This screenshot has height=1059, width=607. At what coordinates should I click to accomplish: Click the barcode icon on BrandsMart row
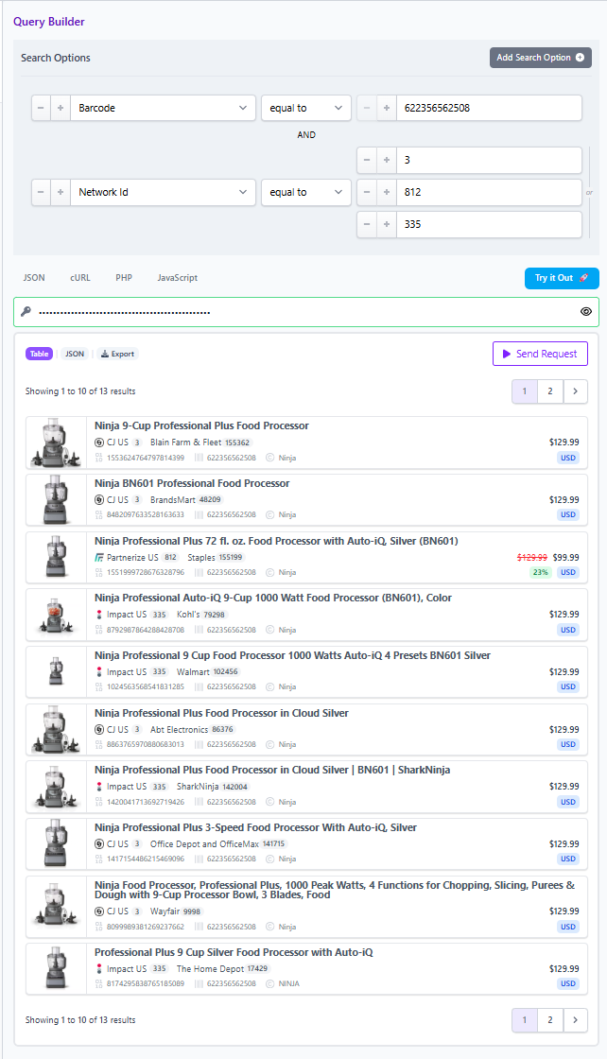(x=199, y=514)
